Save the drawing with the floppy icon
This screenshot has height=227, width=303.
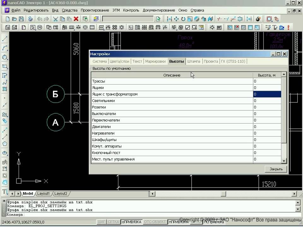[21, 19]
